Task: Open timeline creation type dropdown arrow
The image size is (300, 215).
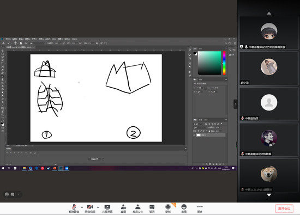Action: (x=103, y=159)
